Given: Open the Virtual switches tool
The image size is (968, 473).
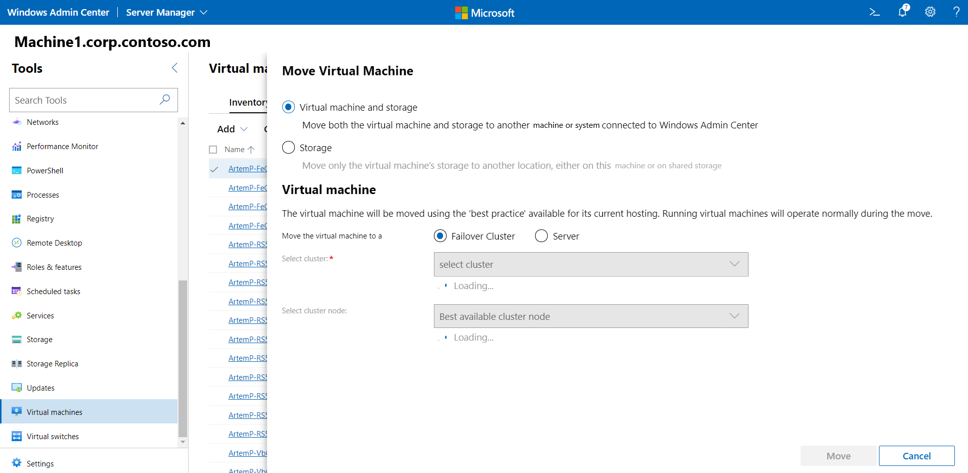Looking at the screenshot, I should (x=53, y=437).
